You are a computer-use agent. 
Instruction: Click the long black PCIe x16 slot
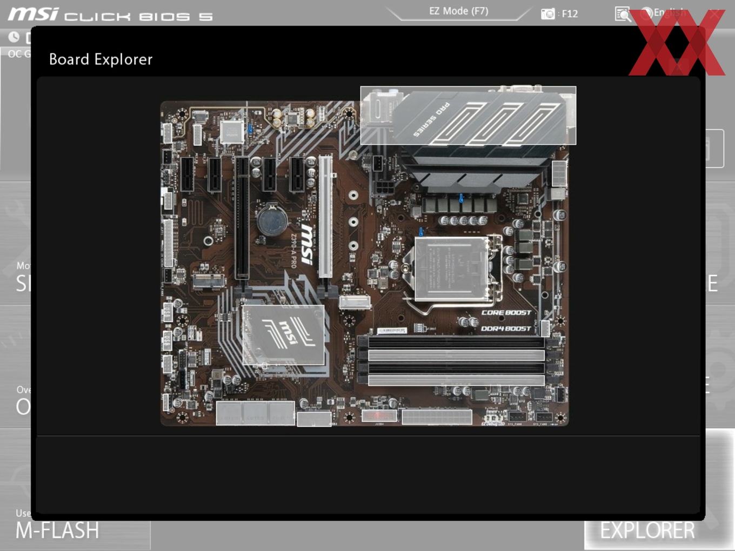242,218
